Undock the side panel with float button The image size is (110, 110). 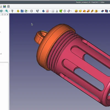pos(5,15)
